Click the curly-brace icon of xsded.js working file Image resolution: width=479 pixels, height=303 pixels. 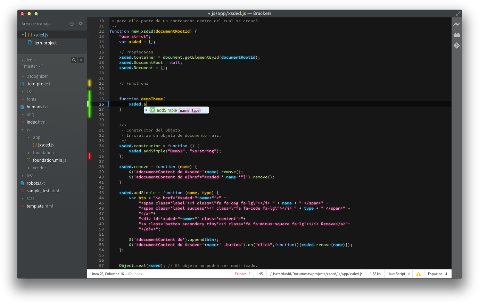point(30,35)
